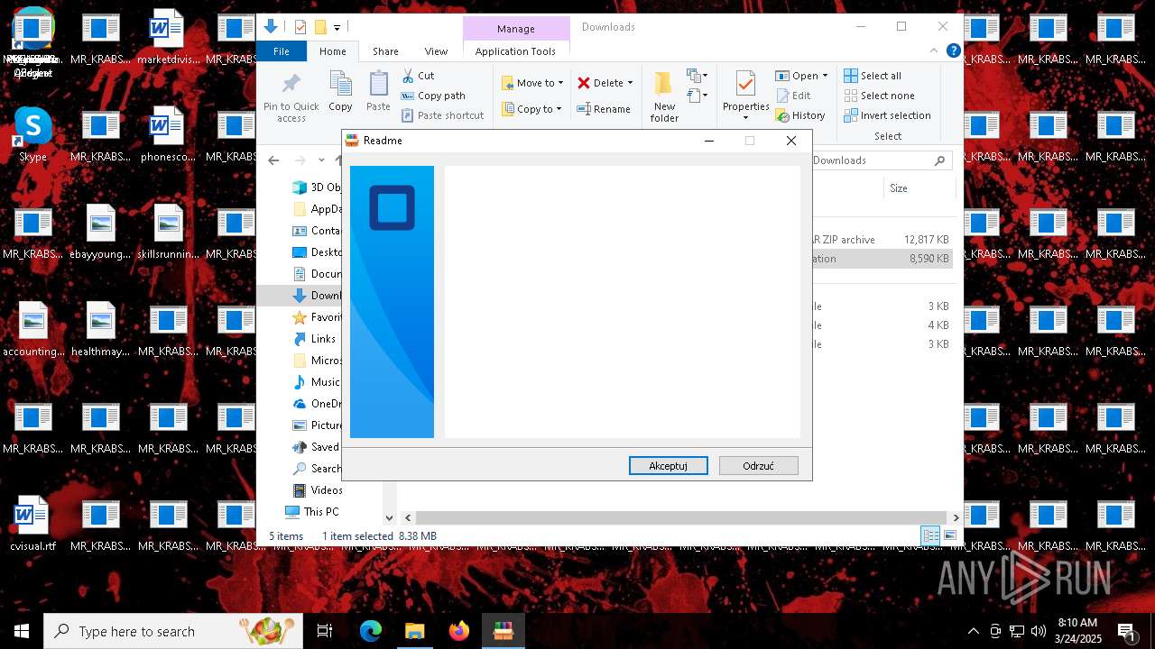Click the Properties quick access toolbar icon
The width and height of the screenshot is (1155, 649).
[300, 27]
